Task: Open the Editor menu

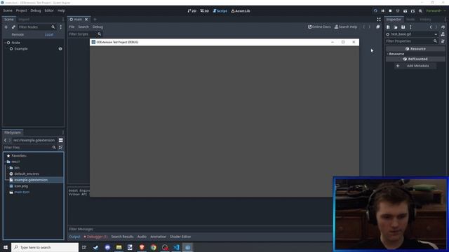Action: tap(49, 10)
